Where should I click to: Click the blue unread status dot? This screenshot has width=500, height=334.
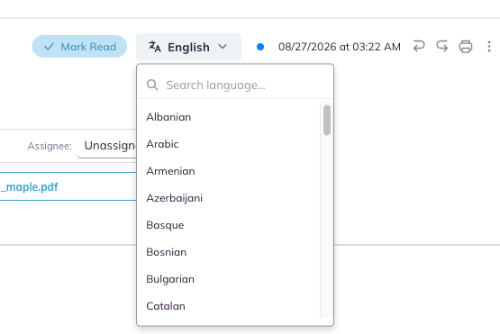click(x=260, y=47)
